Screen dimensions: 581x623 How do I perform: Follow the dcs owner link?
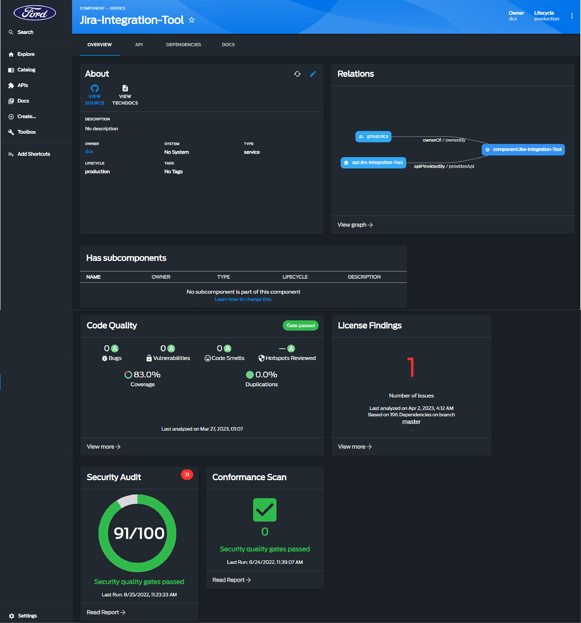tap(89, 152)
